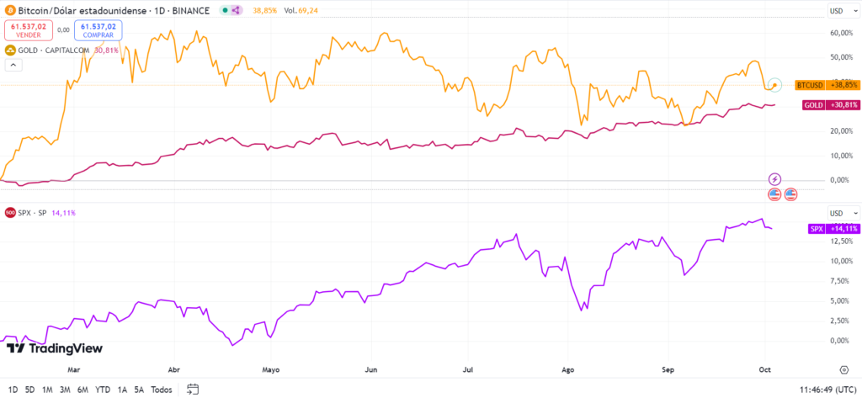Open the go-to-date calendar icon
Image resolution: width=862 pixels, height=398 pixels.
click(193, 390)
